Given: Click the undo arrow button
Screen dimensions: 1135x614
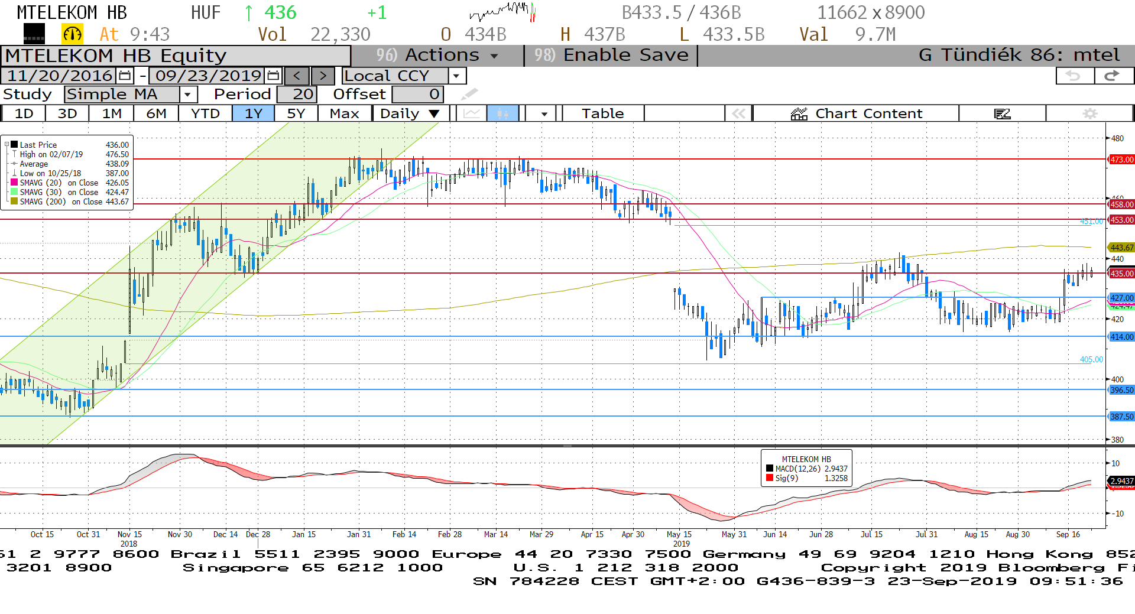Looking at the screenshot, I should point(1074,76).
